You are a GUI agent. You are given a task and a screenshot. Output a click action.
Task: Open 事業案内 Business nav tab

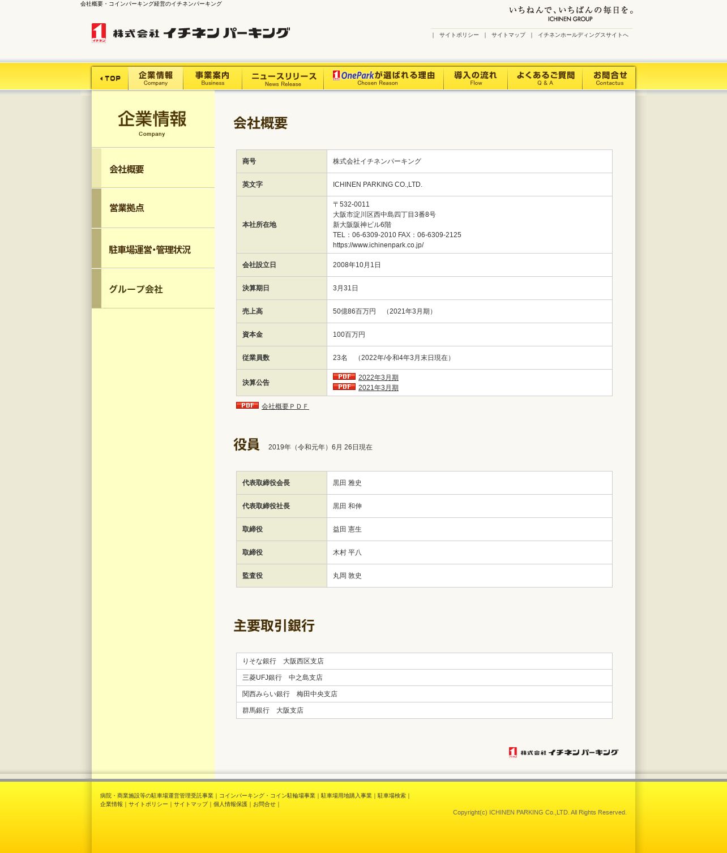point(213,78)
